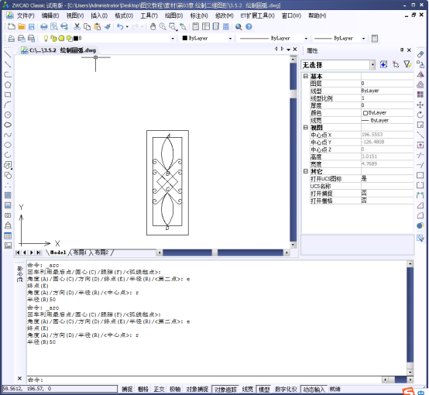429x395 pixels.
Task: Click the command line input field
Action: click(x=204, y=380)
